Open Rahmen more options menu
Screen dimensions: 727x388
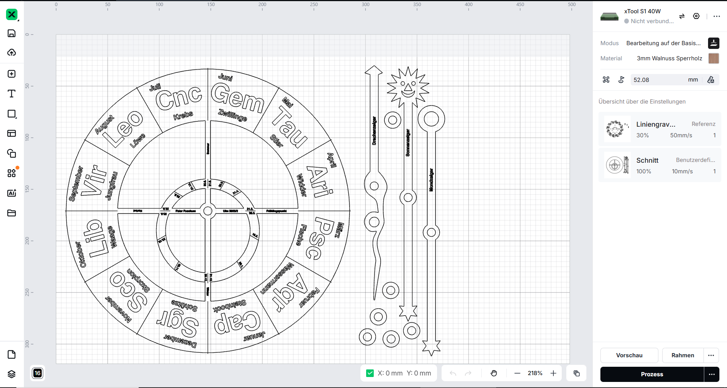(x=711, y=355)
